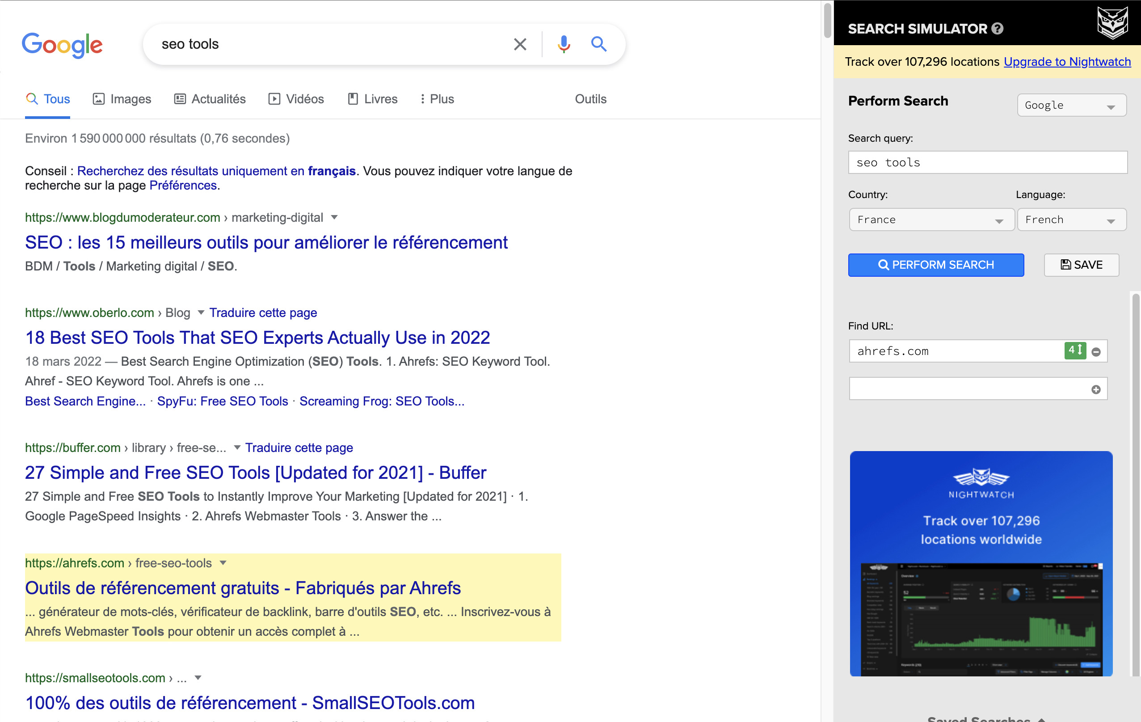Select the Language dropdown for French
The height and width of the screenshot is (722, 1141).
point(1068,220)
